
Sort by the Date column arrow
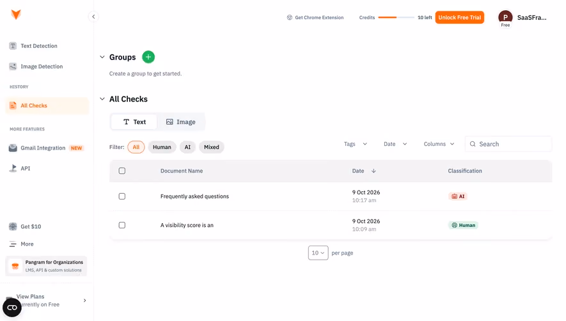[373, 171]
